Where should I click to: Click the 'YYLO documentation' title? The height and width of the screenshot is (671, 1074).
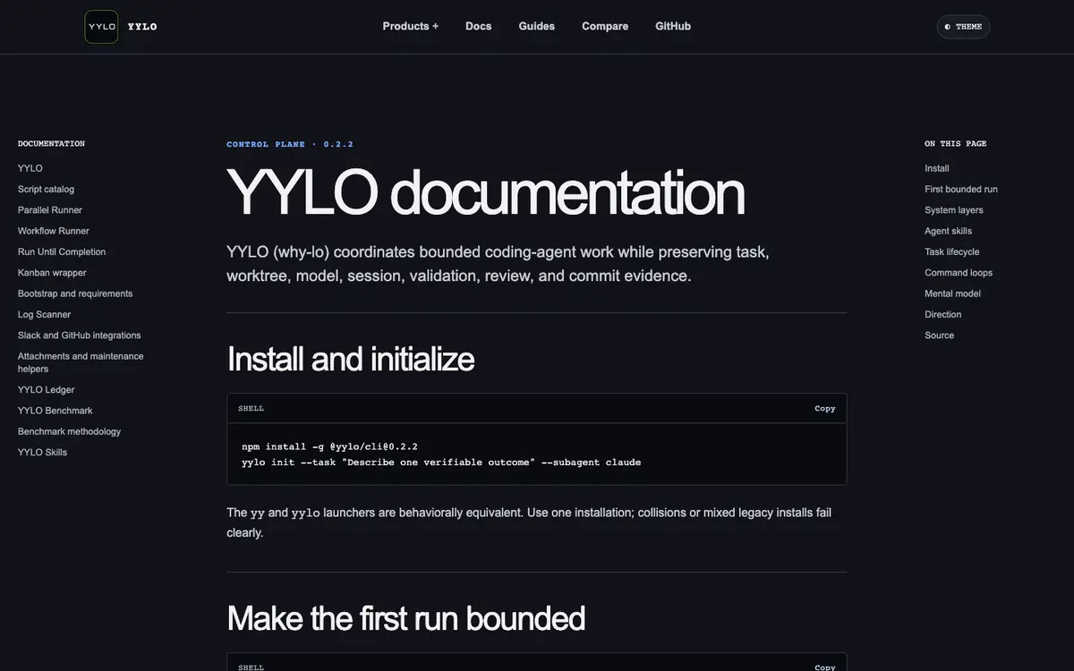click(x=485, y=192)
